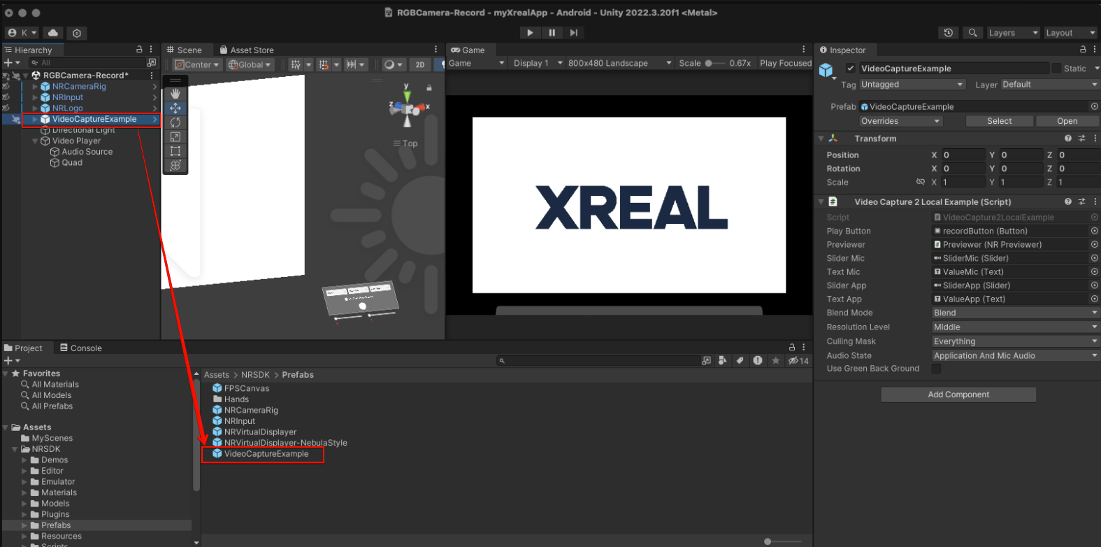1101x547 pixels.
Task: Open the Tag dropdown showing Untagged
Action: [912, 85]
